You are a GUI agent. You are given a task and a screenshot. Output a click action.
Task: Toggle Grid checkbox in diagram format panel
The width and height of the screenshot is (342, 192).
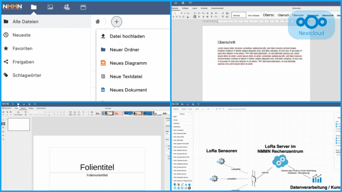pyautogui.click(x=336, y=124)
